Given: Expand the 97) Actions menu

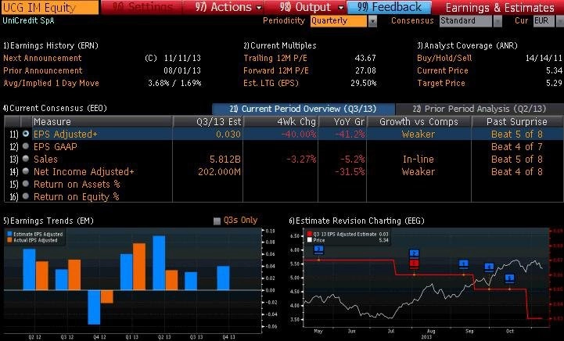Looking at the screenshot, I should point(228,7).
